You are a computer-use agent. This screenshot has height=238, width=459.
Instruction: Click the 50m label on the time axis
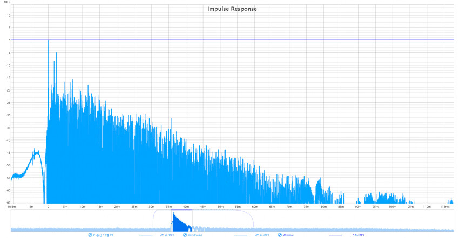pyautogui.click(x=220, y=206)
